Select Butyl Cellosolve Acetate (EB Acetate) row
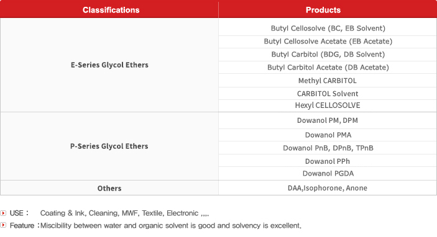 (x=328, y=42)
